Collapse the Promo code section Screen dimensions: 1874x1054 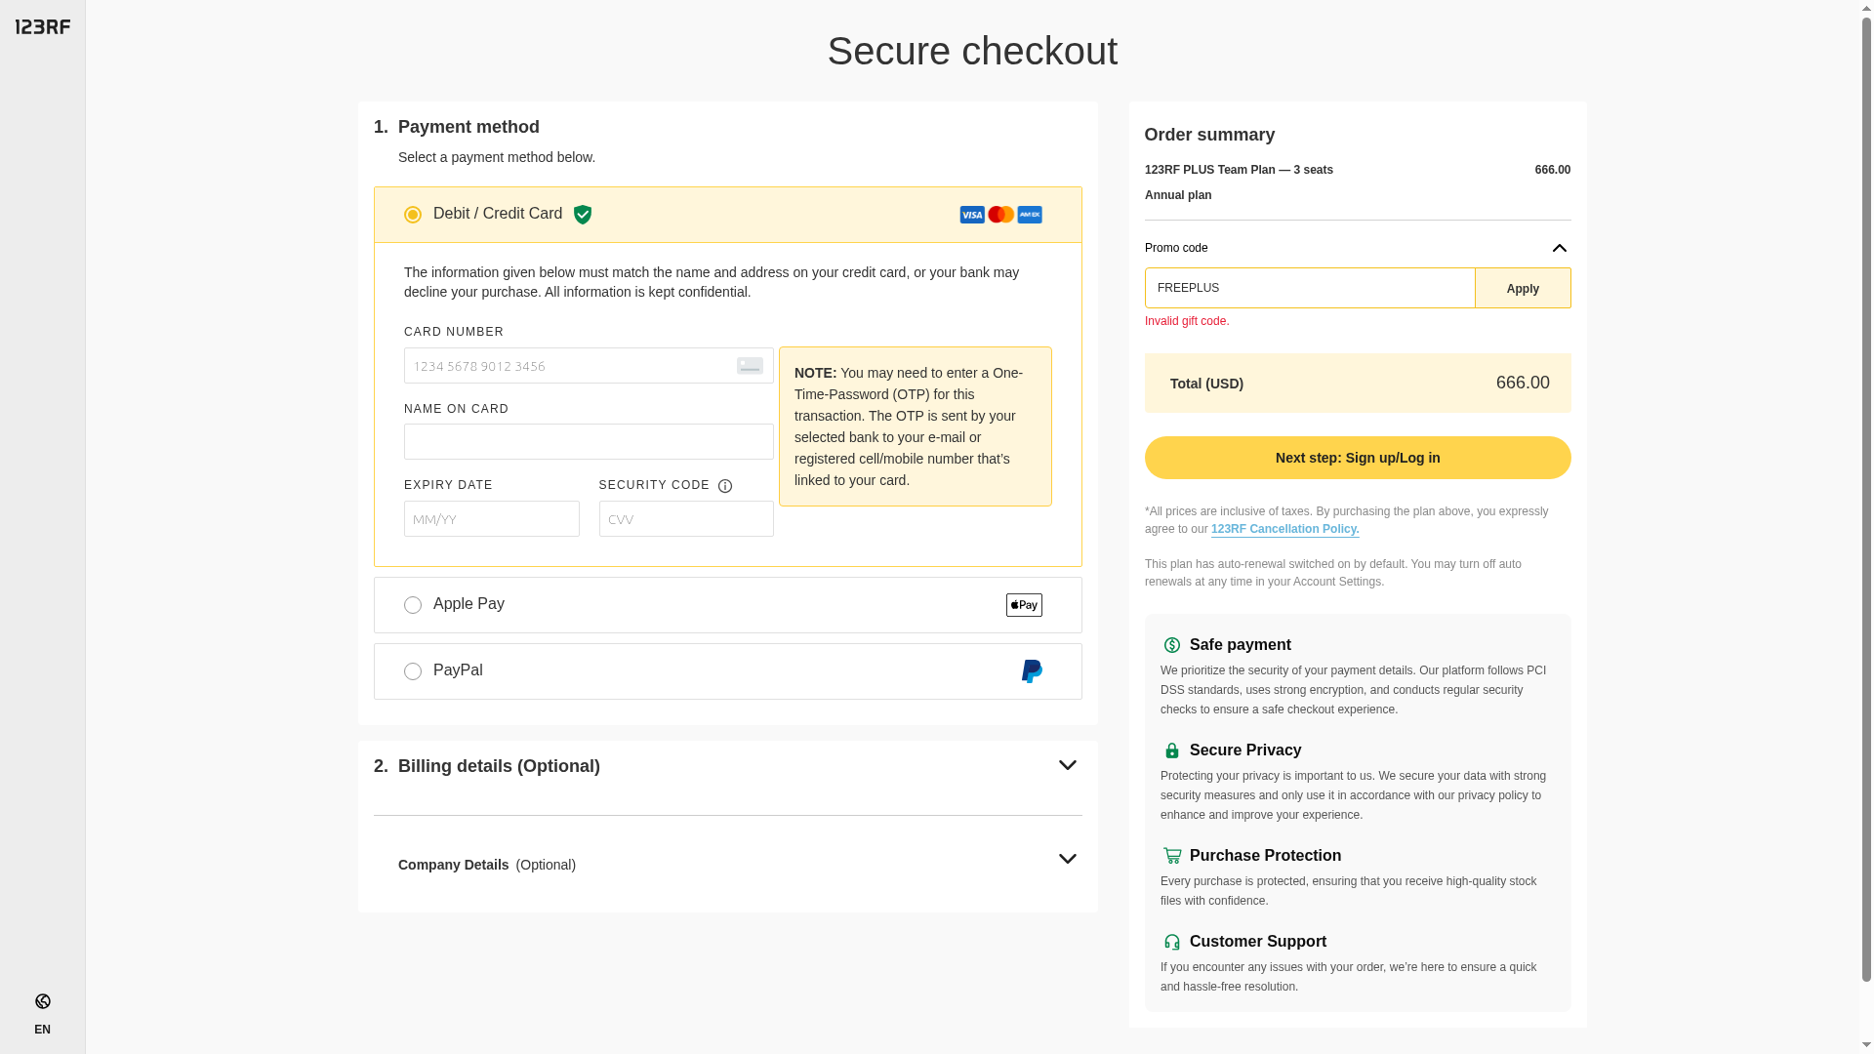(x=1559, y=248)
